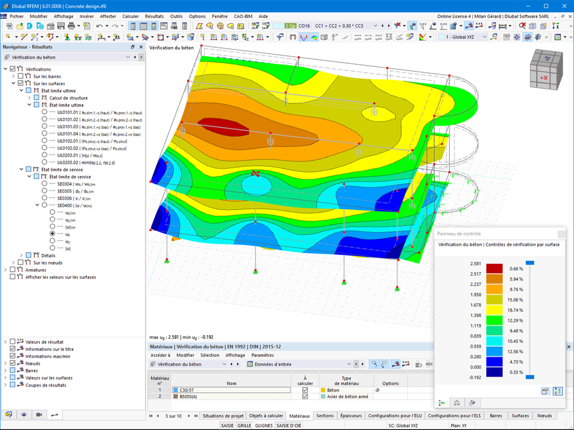Screen dimensions: 574x430
Task: Save the model with the floppy disk icon
Action: [61, 26]
